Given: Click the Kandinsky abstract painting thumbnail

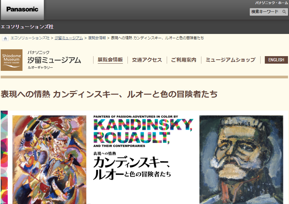Looking at the screenshot, I should [49, 160].
